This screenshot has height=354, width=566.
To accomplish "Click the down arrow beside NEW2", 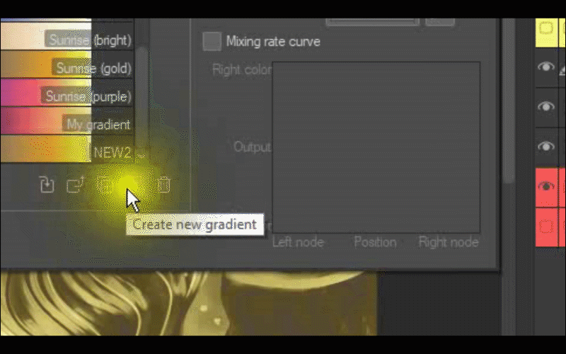I will (x=141, y=155).
